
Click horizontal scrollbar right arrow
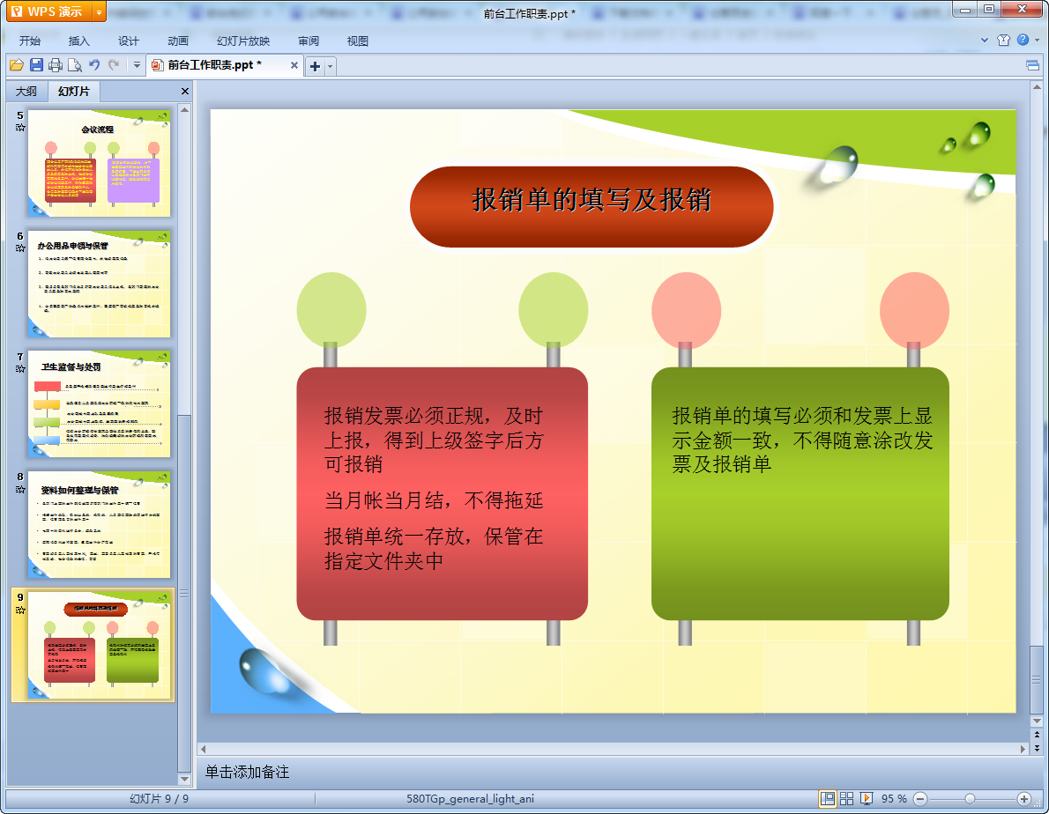(x=1023, y=749)
